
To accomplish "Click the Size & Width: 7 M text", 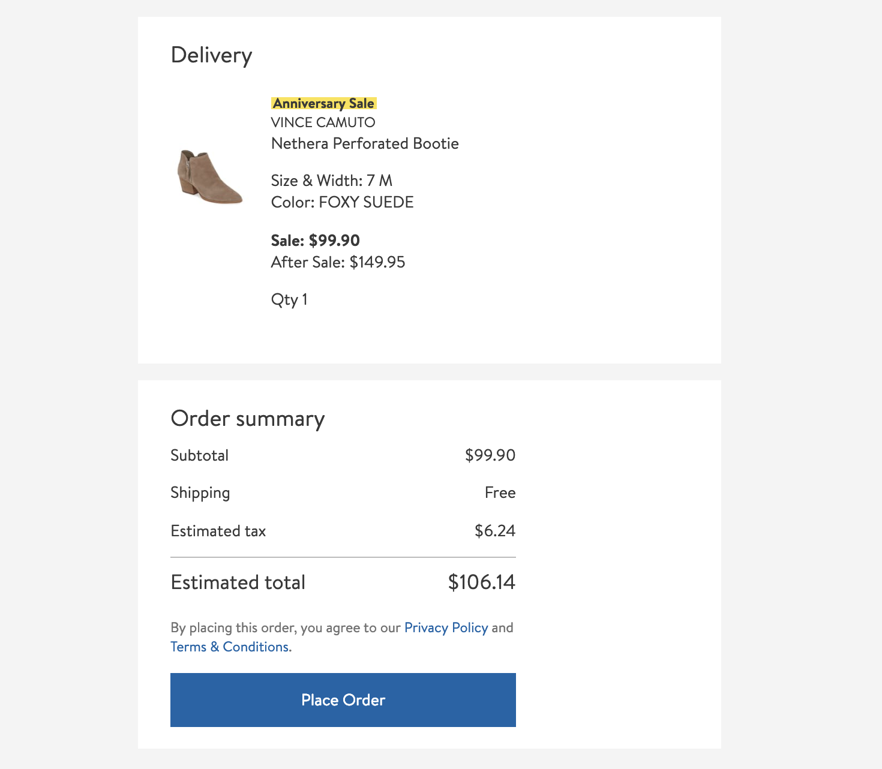I will click(x=331, y=181).
